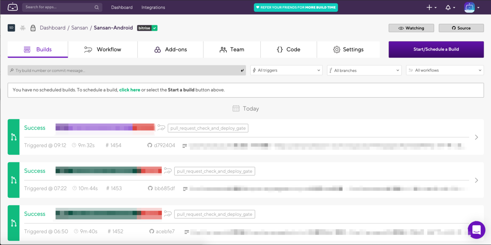Expand build 1453 with right chevron
Screen dimensions: 491x245
(476, 180)
